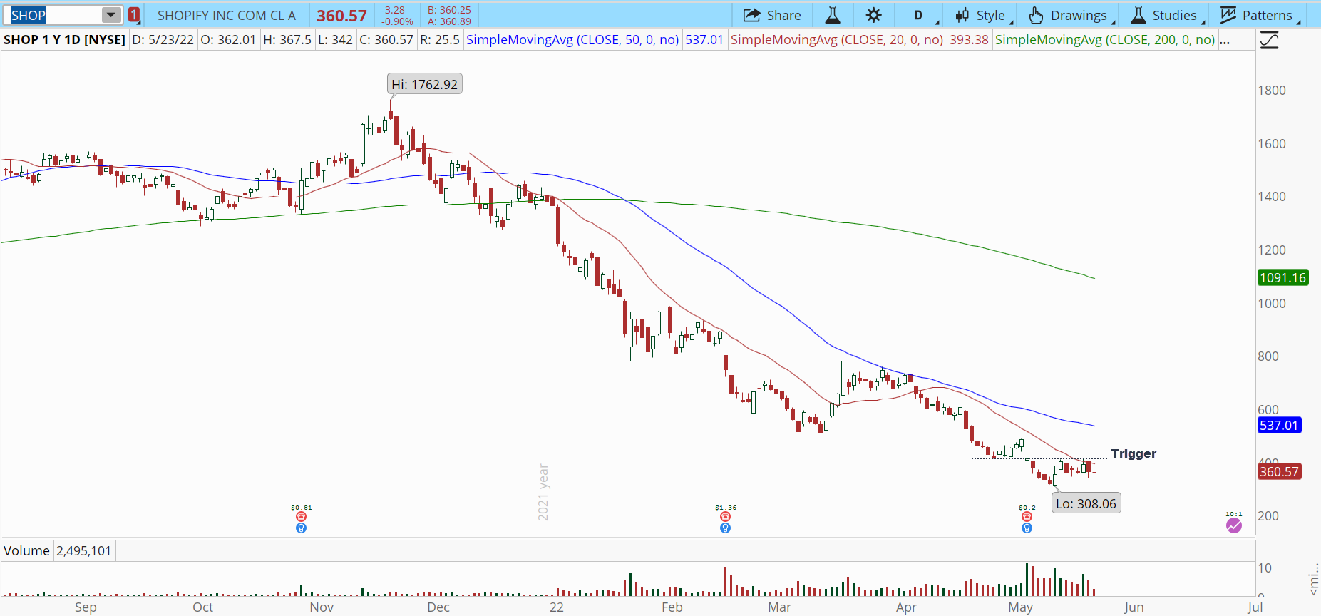
Task: Click the Hi: 1762.92 price bubble
Action: point(425,84)
